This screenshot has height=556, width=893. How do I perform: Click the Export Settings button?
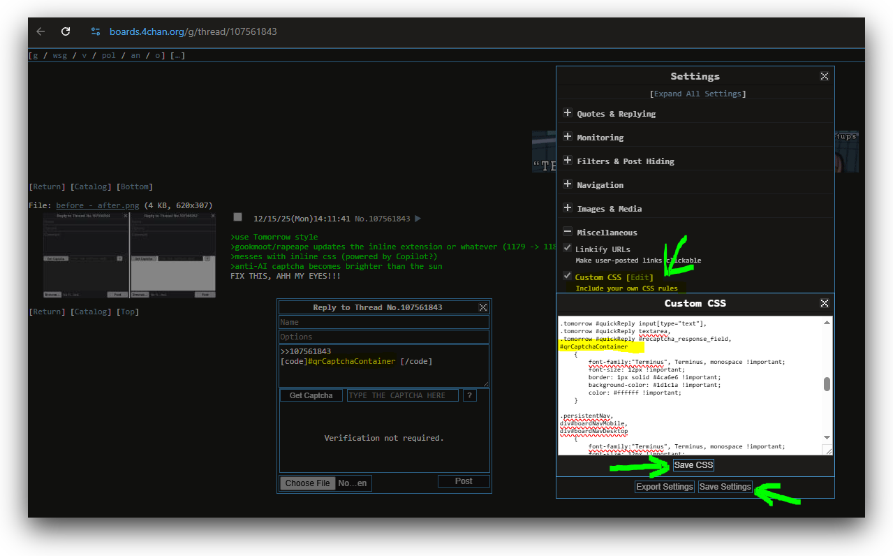click(665, 487)
